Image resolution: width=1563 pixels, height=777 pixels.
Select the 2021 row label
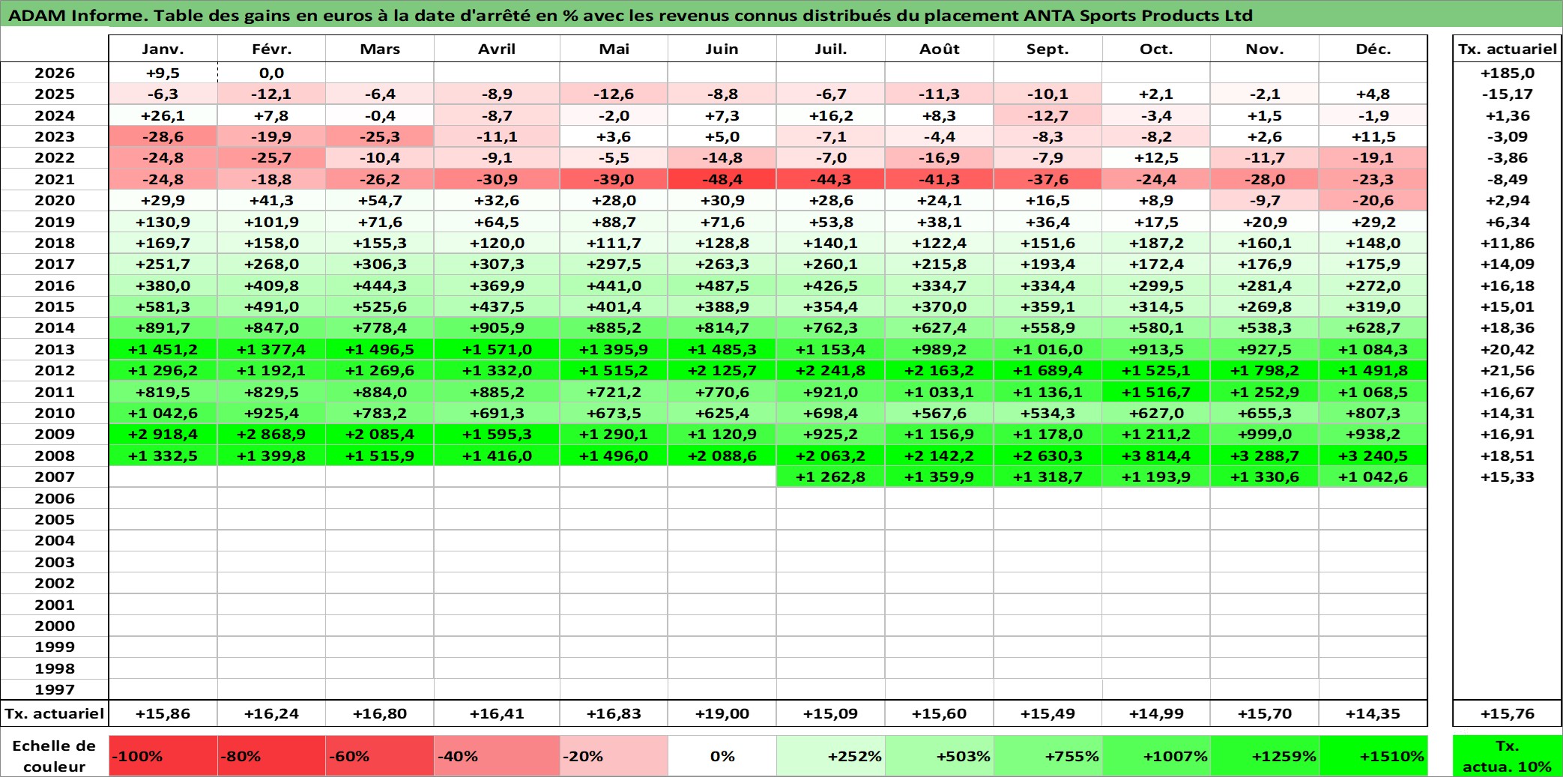coord(55,179)
